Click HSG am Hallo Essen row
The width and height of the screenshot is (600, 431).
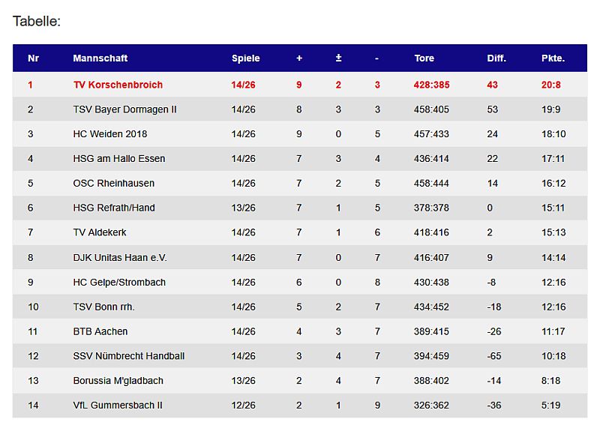pos(119,159)
